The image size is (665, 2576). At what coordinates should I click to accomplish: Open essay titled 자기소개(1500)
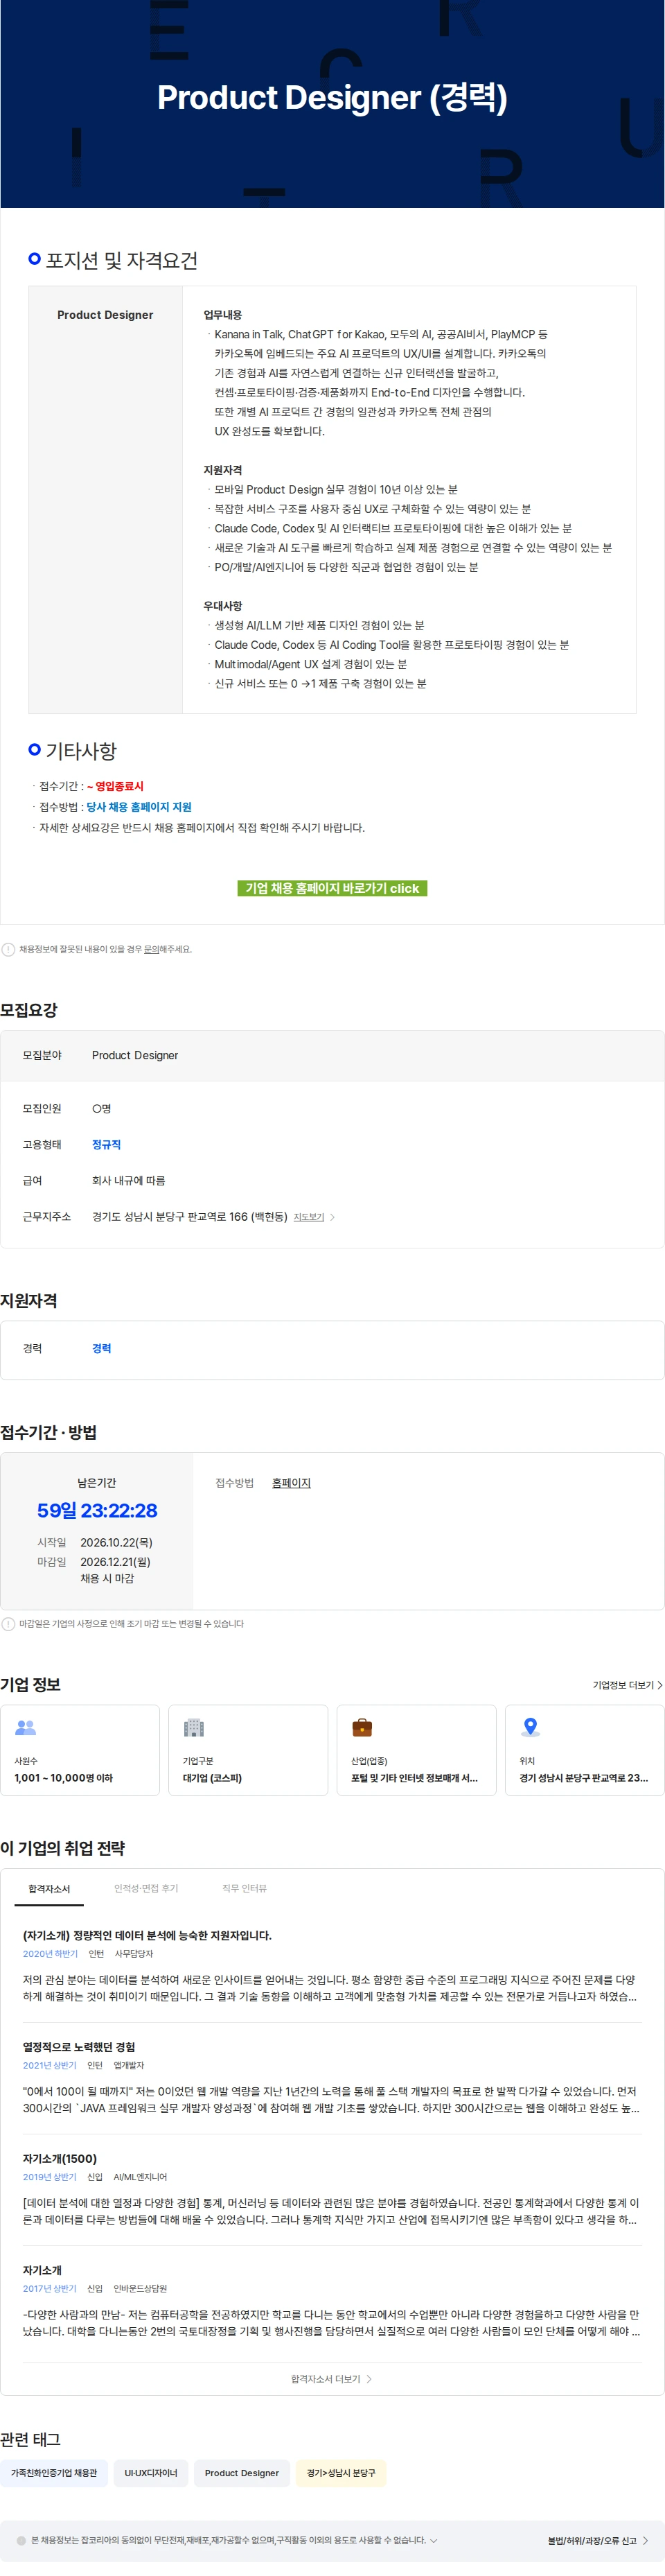(60, 2158)
